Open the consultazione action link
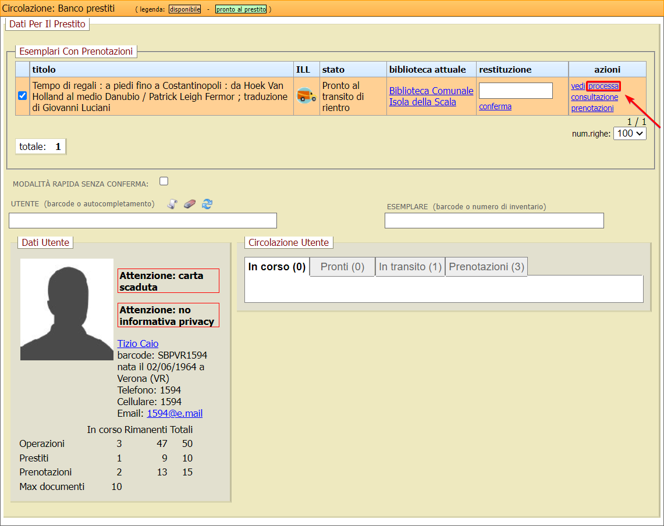 [x=594, y=97]
